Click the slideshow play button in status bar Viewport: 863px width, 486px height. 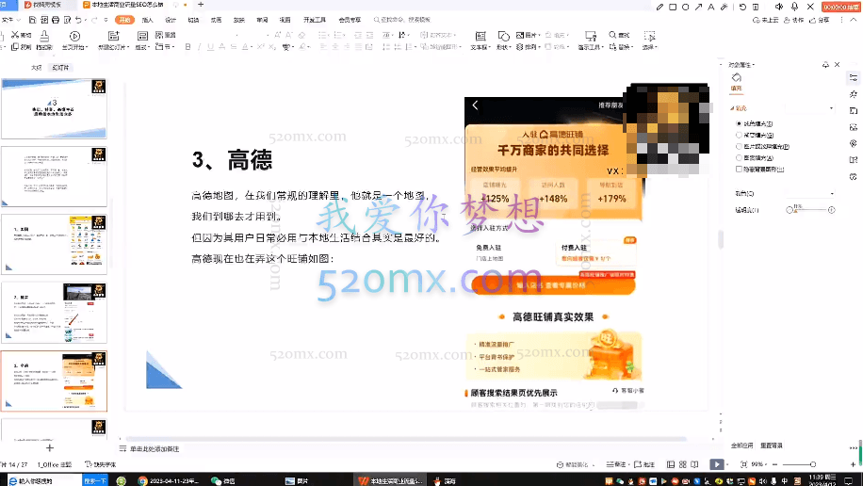717,464
